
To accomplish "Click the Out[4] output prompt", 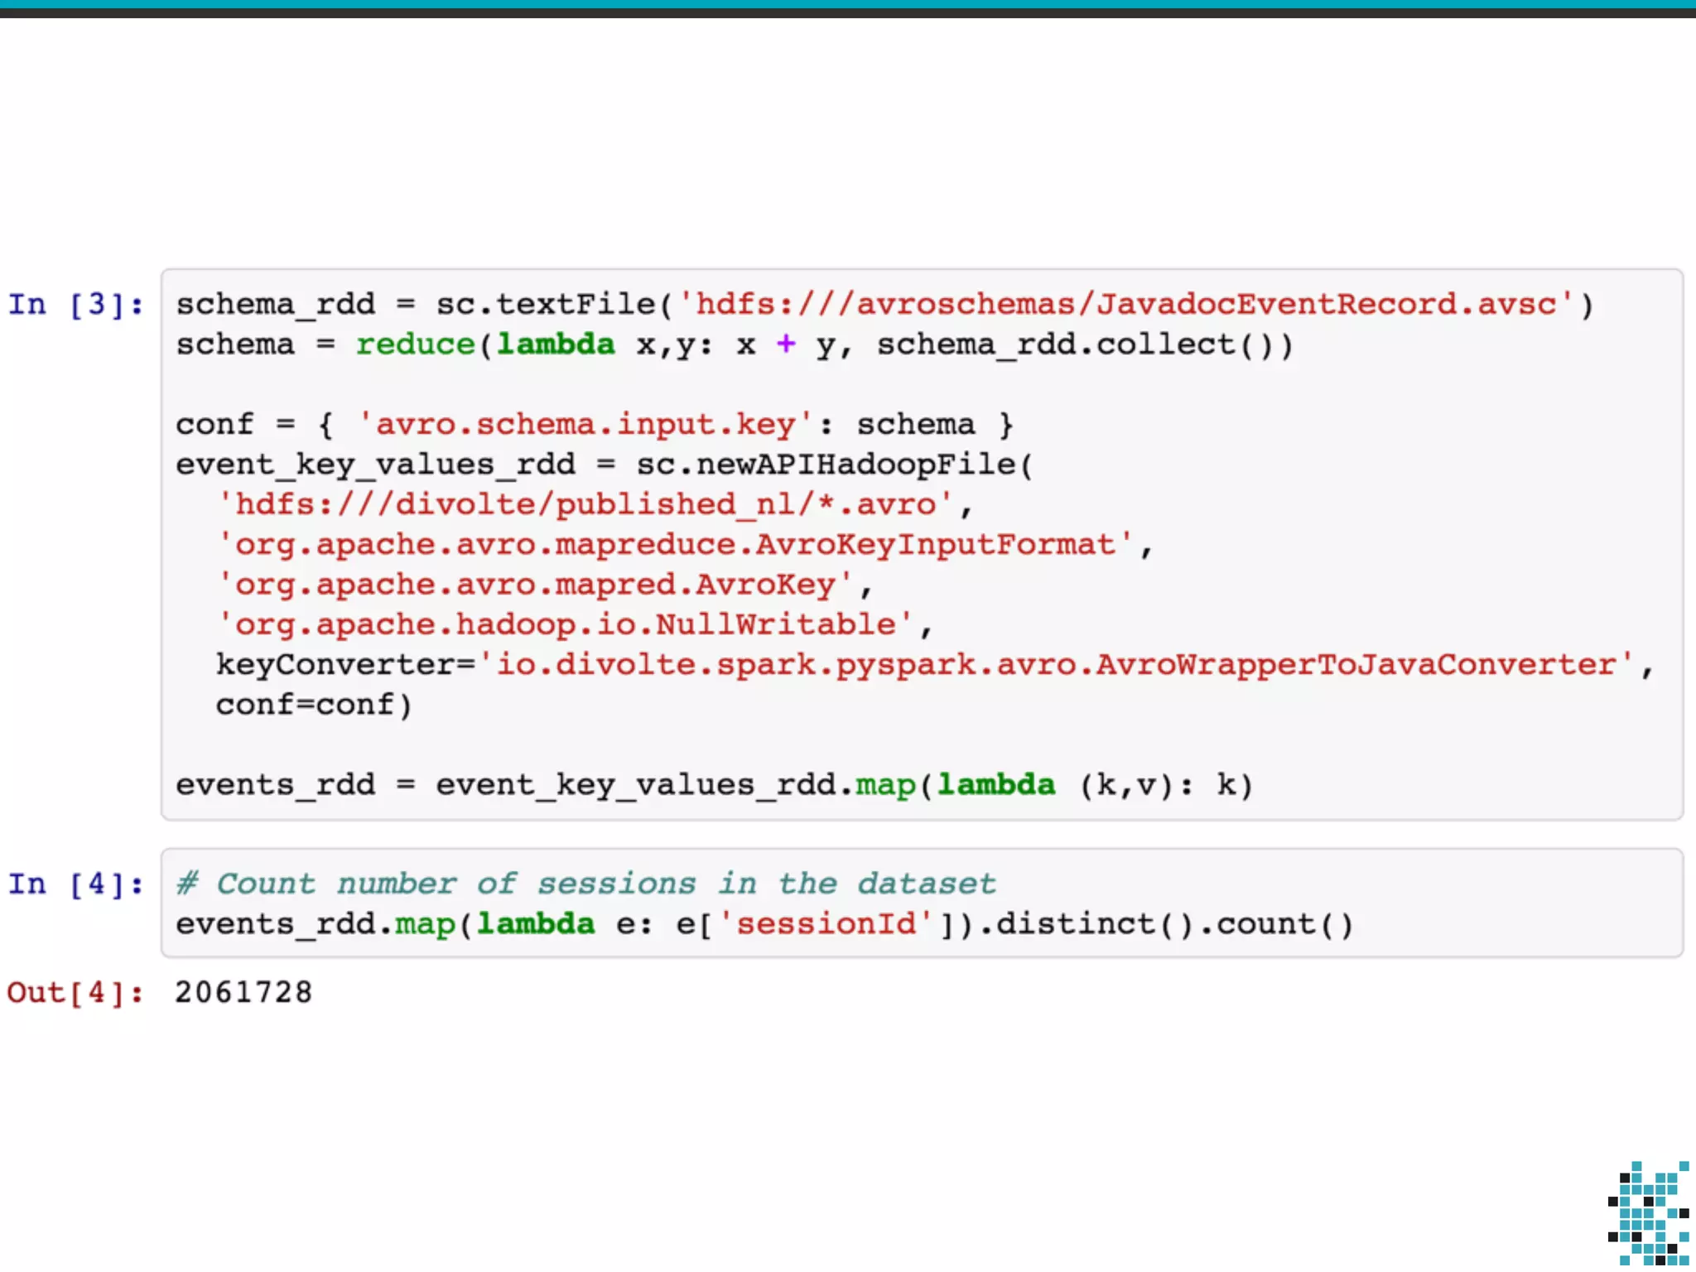I will pos(75,992).
